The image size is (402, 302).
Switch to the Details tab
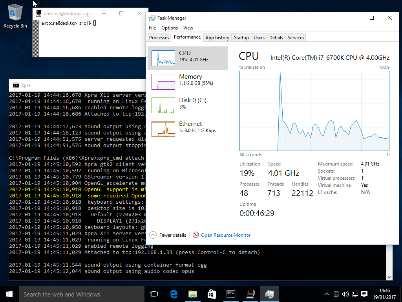pyautogui.click(x=276, y=37)
